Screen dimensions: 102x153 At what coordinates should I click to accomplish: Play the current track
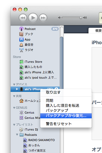point(33,18)
